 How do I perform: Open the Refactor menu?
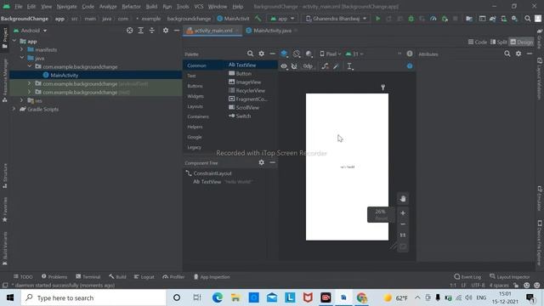[x=132, y=7]
